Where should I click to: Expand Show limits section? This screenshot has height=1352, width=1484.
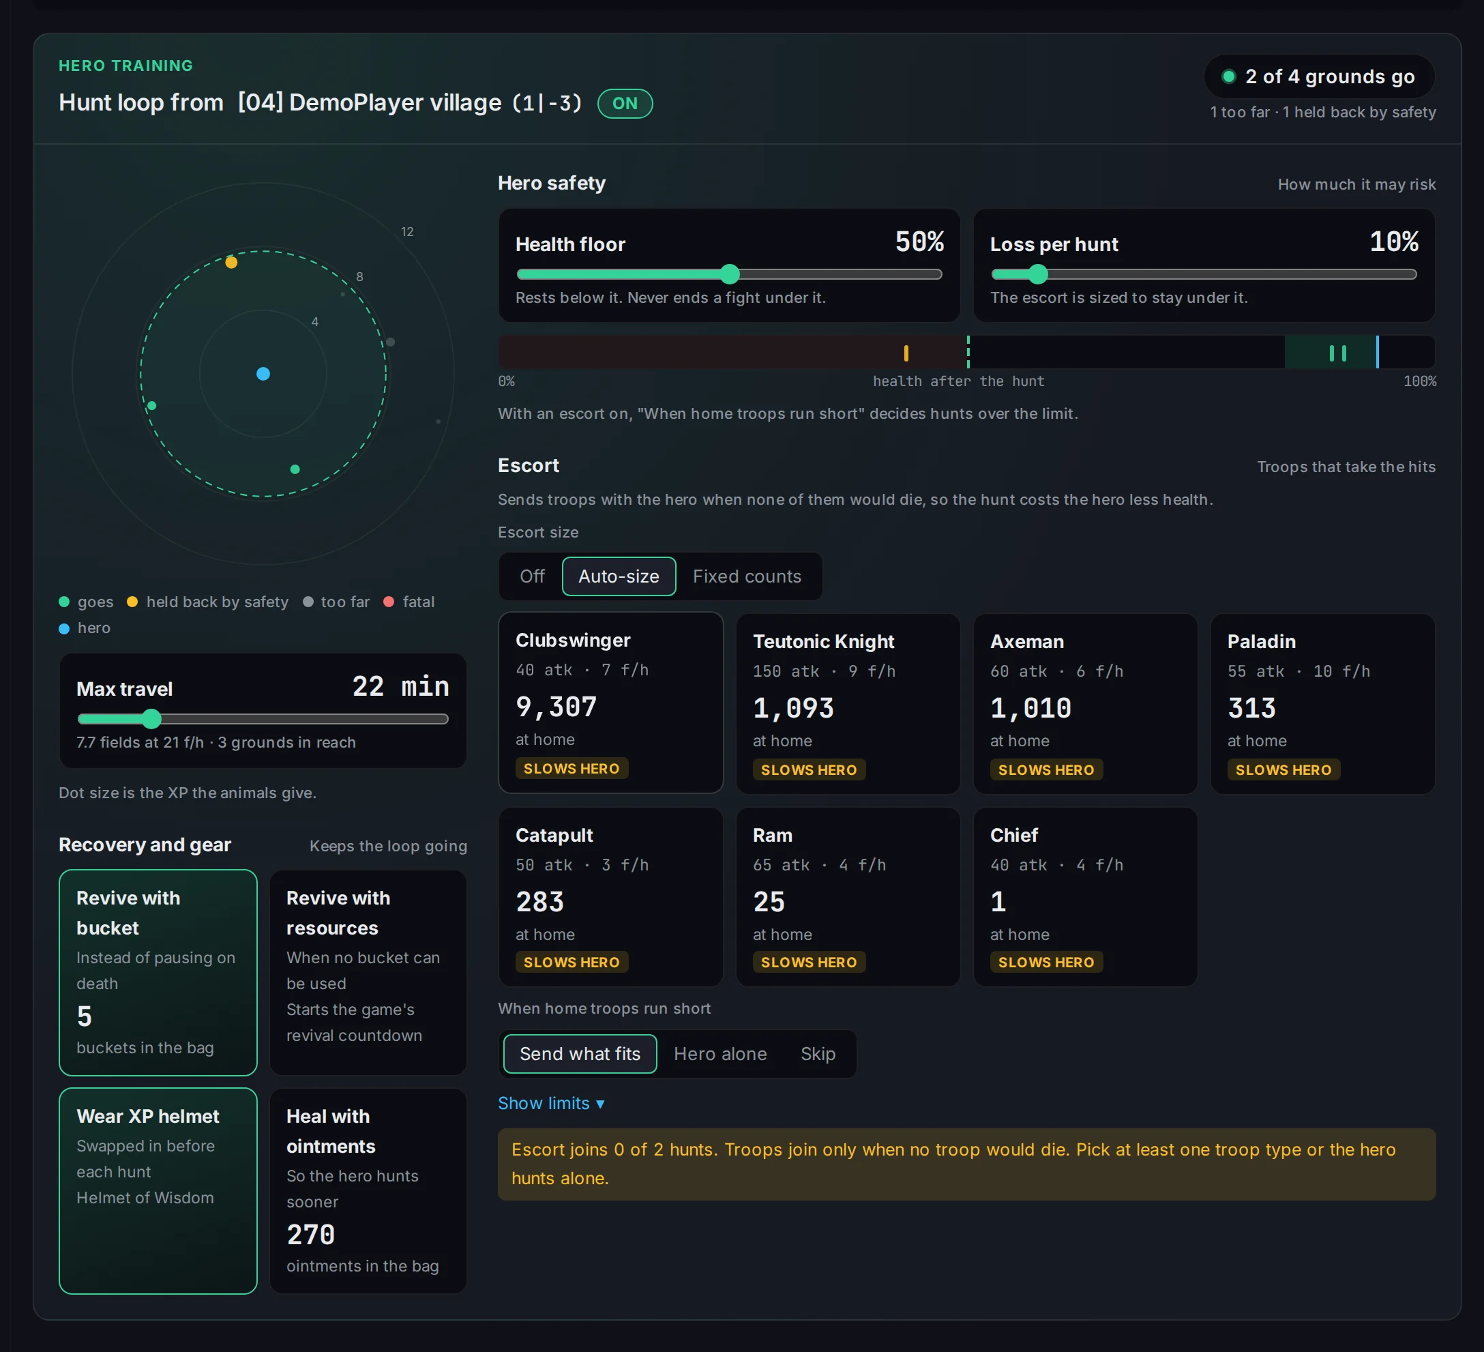pyautogui.click(x=550, y=1103)
